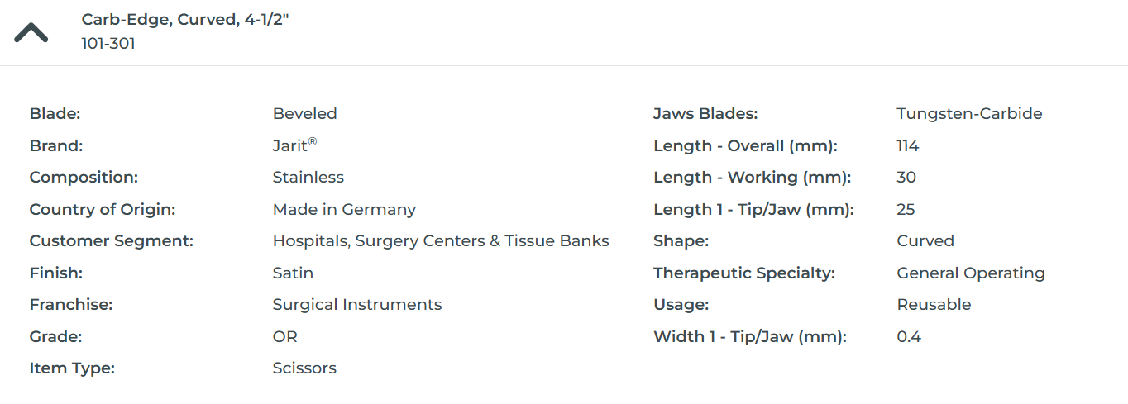Click the Tungsten-Carbide jaws blades value

click(969, 114)
